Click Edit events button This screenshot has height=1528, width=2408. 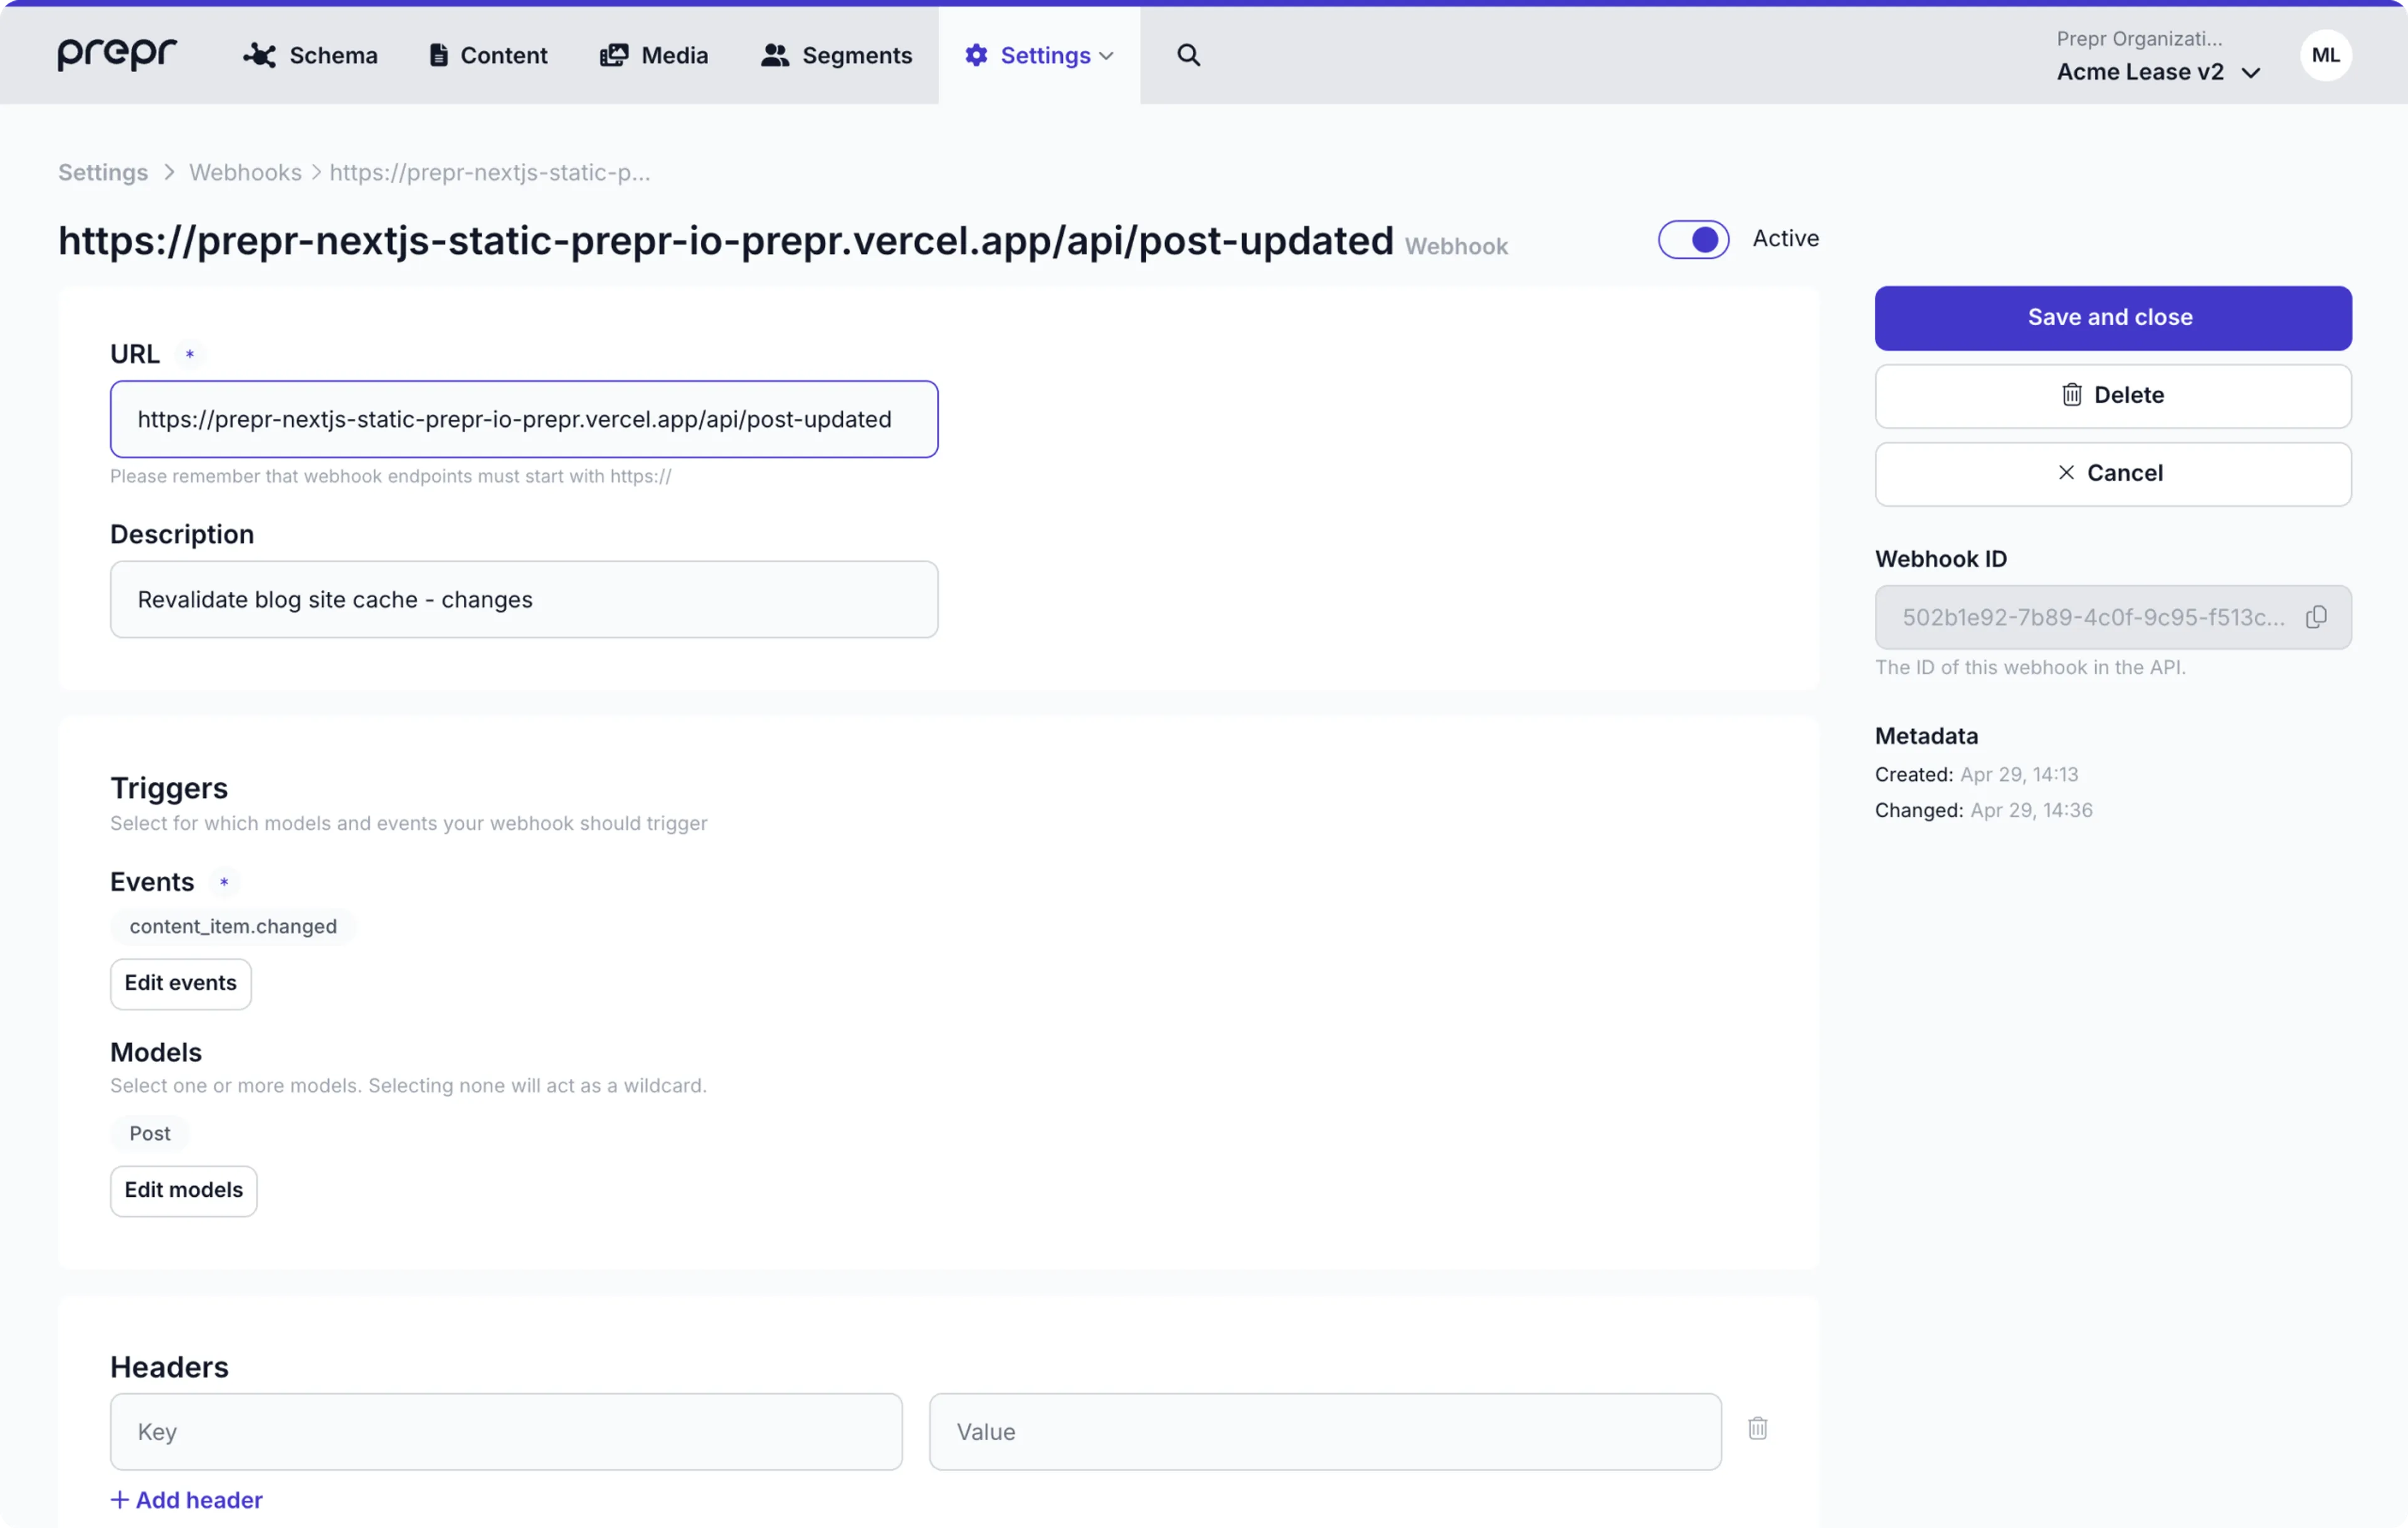pyautogui.click(x=180, y=983)
